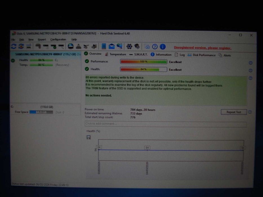The image size is (263, 197).
Task: Click the question mark help toolbar icon
Action: 155,47
